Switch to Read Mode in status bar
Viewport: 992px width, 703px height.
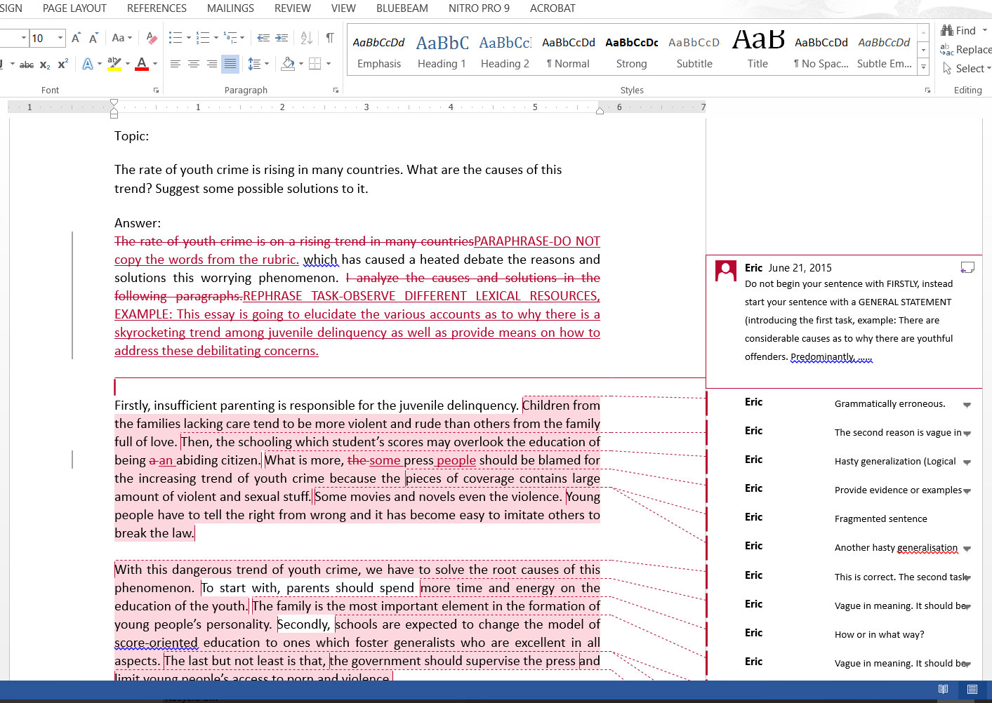[943, 689]
